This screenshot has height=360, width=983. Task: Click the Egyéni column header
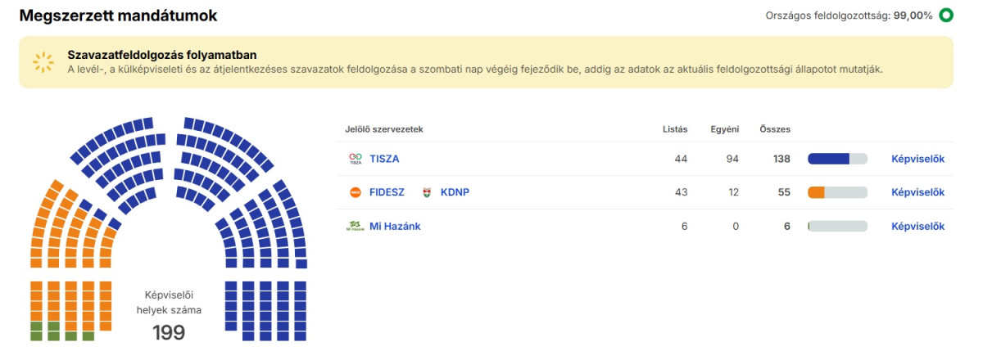(726, 129)
